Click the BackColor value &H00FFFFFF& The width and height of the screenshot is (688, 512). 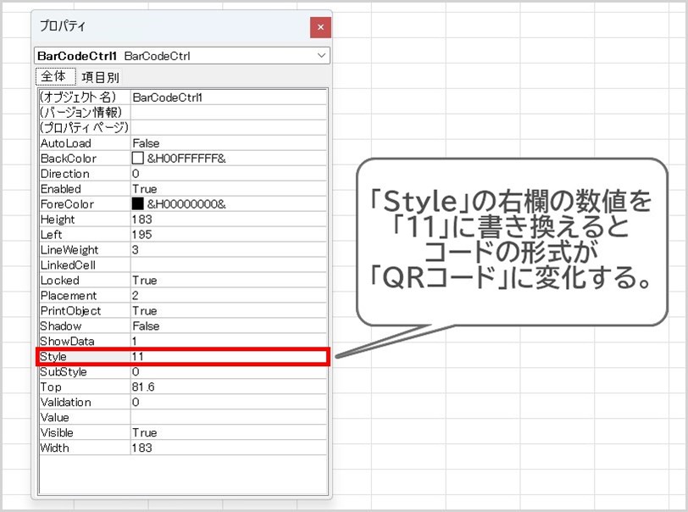coord(186,158)
